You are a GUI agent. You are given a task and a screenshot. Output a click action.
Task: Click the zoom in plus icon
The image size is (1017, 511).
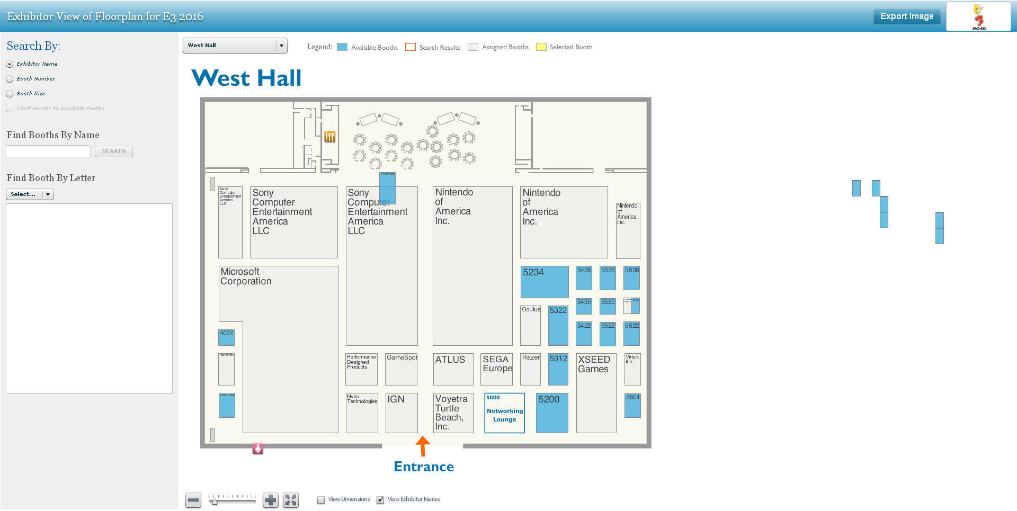[271, 500]
